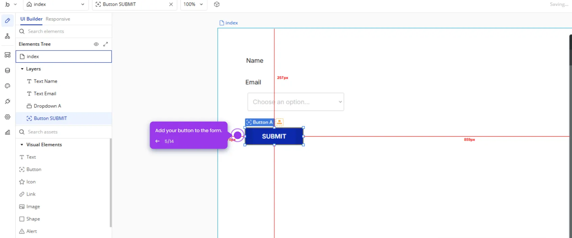Screen dimensions: 572x238
Task: Open the Choose an option dropdown on canvas
Action: 296,102
